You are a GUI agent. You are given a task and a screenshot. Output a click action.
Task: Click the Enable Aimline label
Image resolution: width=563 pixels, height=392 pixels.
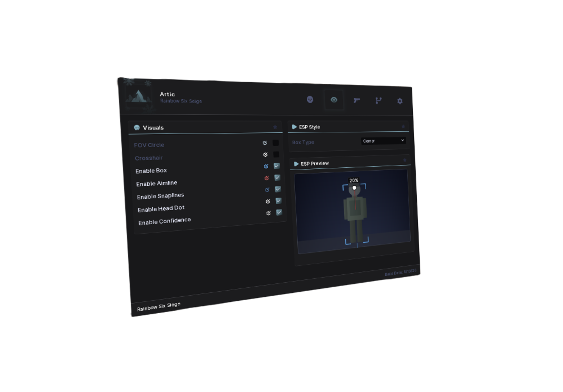click(157, 184)
